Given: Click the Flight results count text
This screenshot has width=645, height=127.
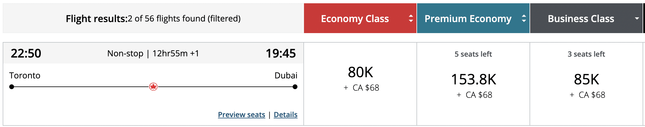Looking at the screenshot, I should [x=153, y=18].
